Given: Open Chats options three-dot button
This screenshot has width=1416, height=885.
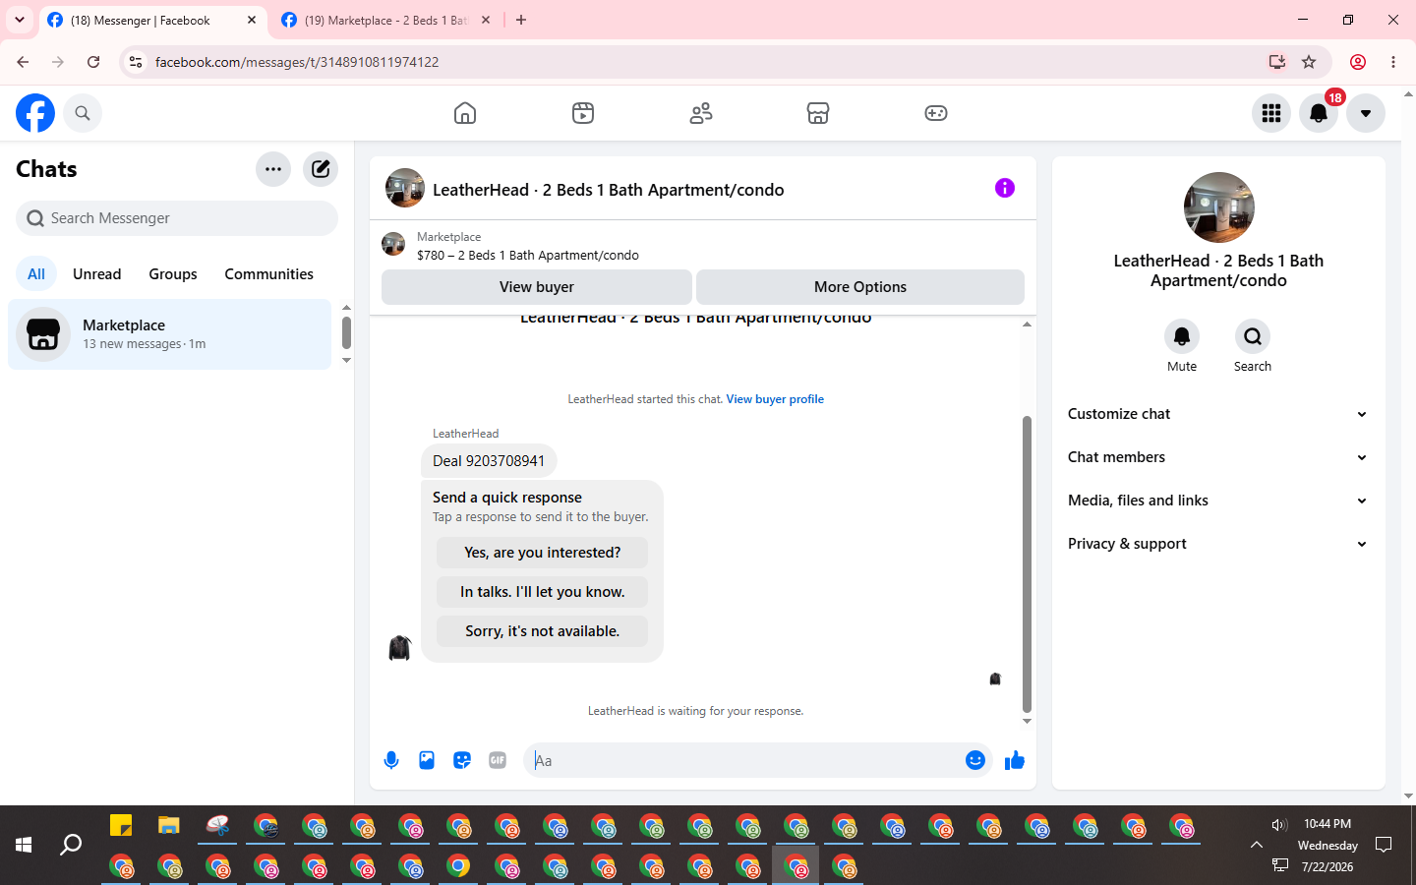Looking at the screenshot, I should [x=273, y=169].
